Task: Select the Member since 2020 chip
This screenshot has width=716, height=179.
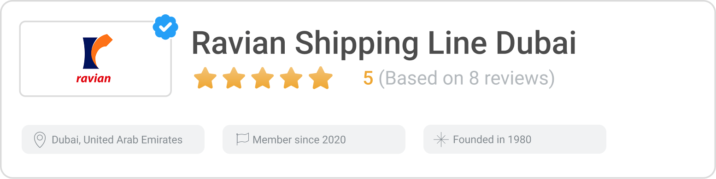Action: (x=314, y=139)
